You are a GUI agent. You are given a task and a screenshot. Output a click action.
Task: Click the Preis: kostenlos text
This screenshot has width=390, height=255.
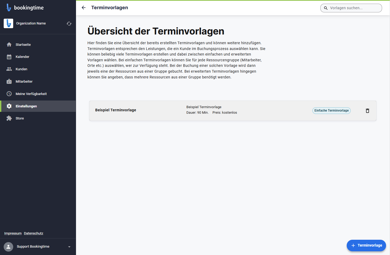[x=225, y=113]
